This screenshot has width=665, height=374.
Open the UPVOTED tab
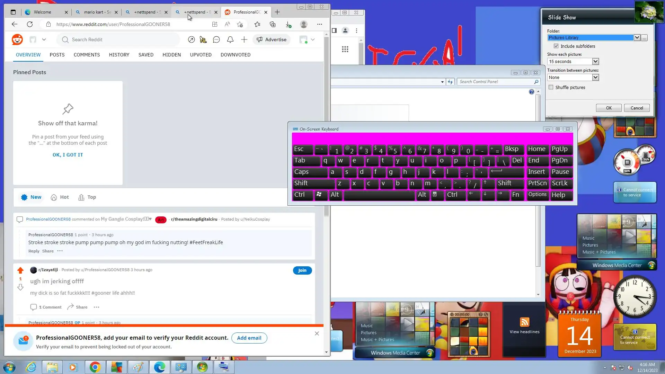[x=201, y=55]
